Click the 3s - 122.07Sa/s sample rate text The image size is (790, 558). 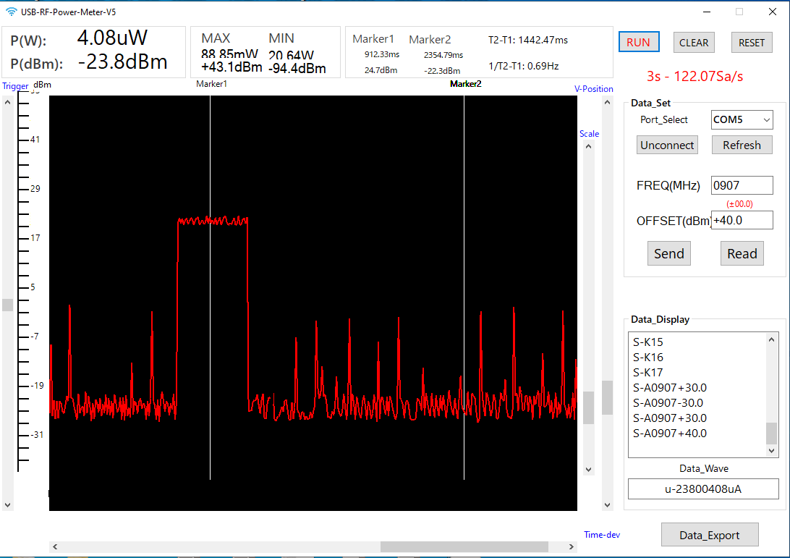point(695,76)
